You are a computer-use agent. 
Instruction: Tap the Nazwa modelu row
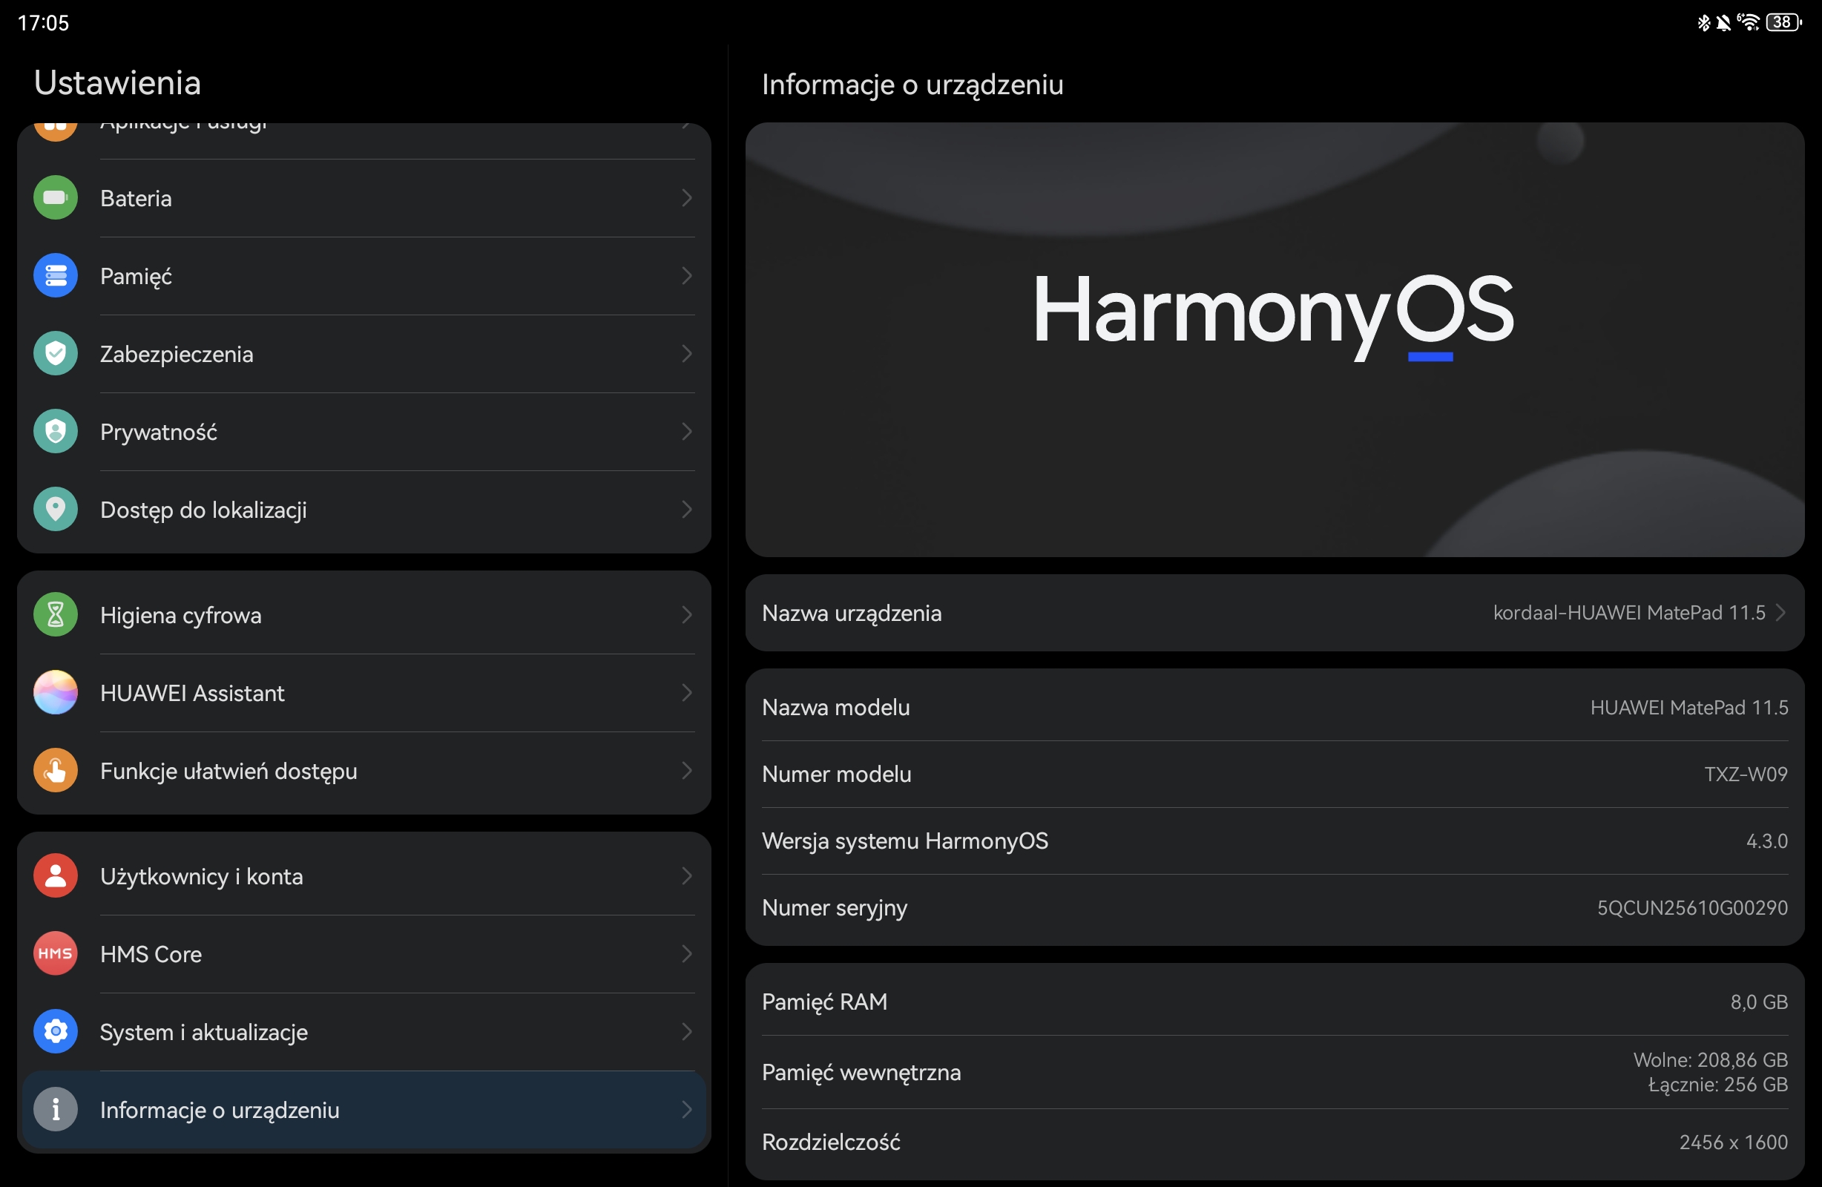tap(1275, 707)
